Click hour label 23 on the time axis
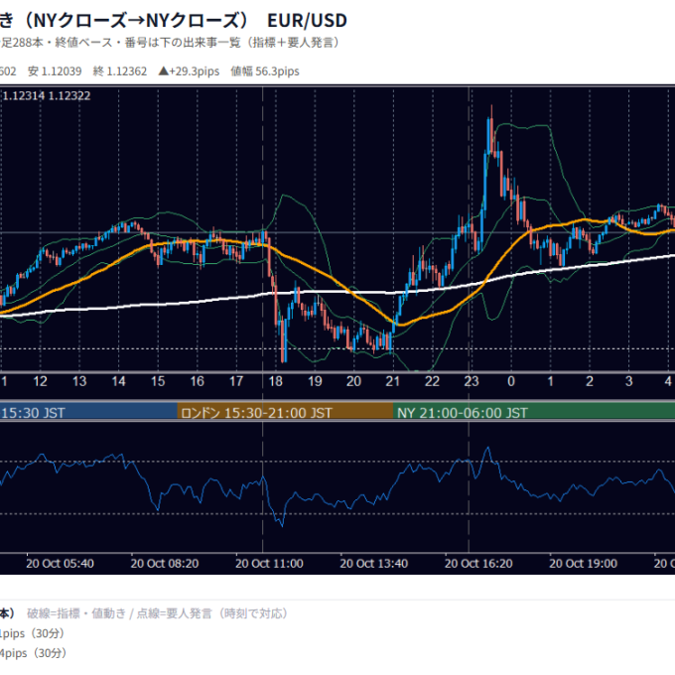Viewport: 675px width, 675px height. [472, 381]
